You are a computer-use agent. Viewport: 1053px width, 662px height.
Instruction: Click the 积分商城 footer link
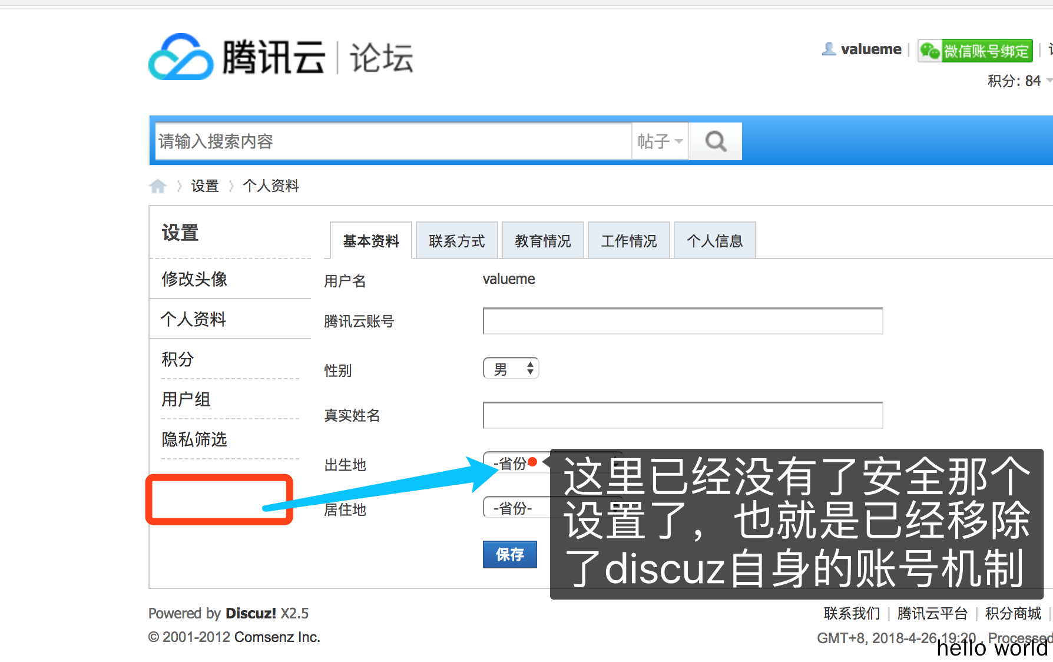(1013, 613)
